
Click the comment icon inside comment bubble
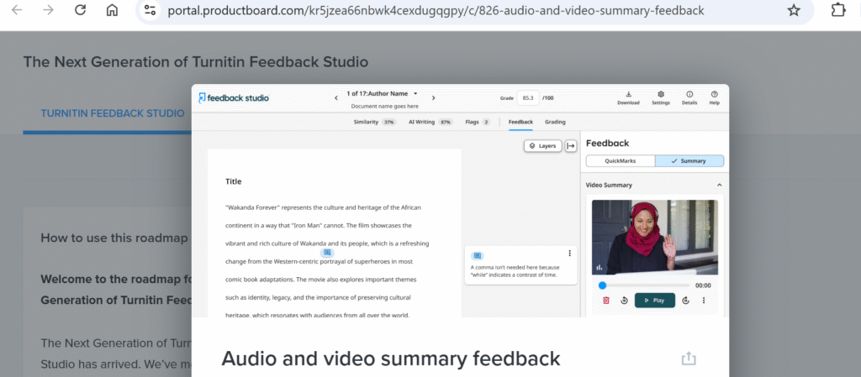478,255
